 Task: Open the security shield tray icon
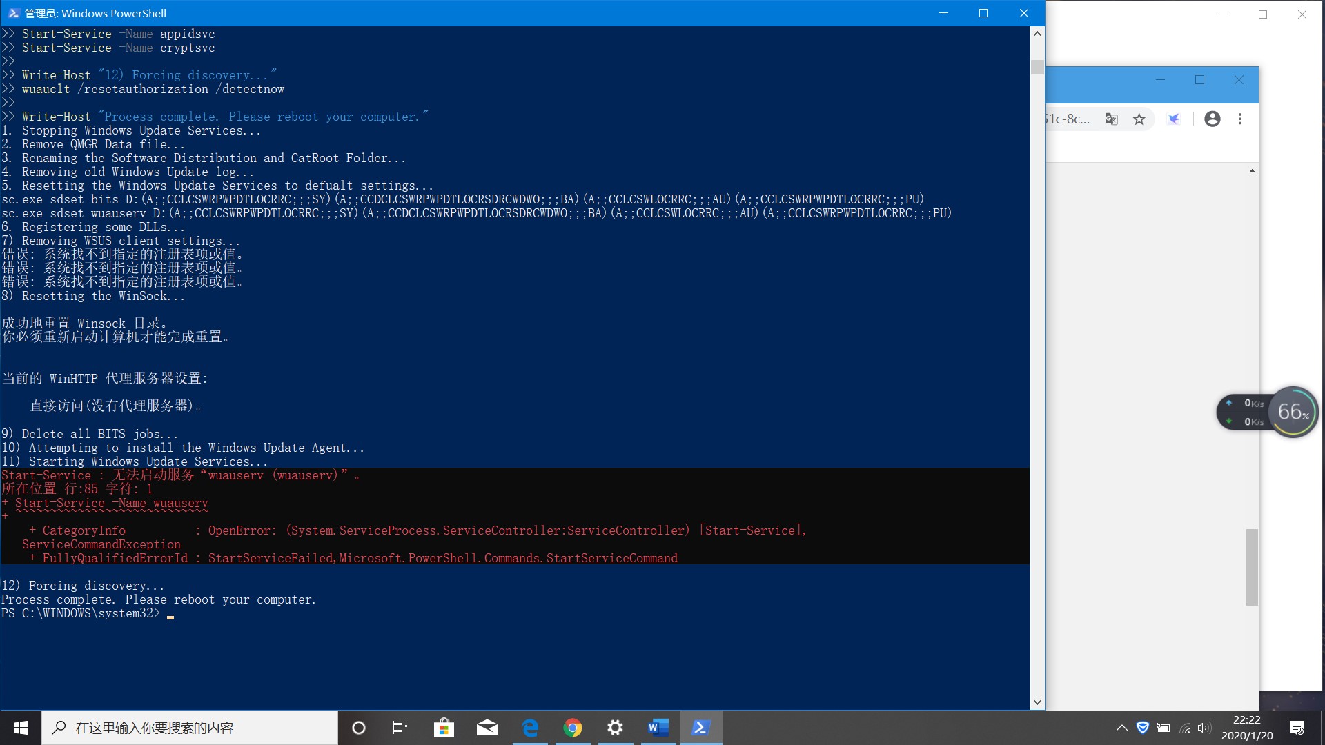[1143, 728]
